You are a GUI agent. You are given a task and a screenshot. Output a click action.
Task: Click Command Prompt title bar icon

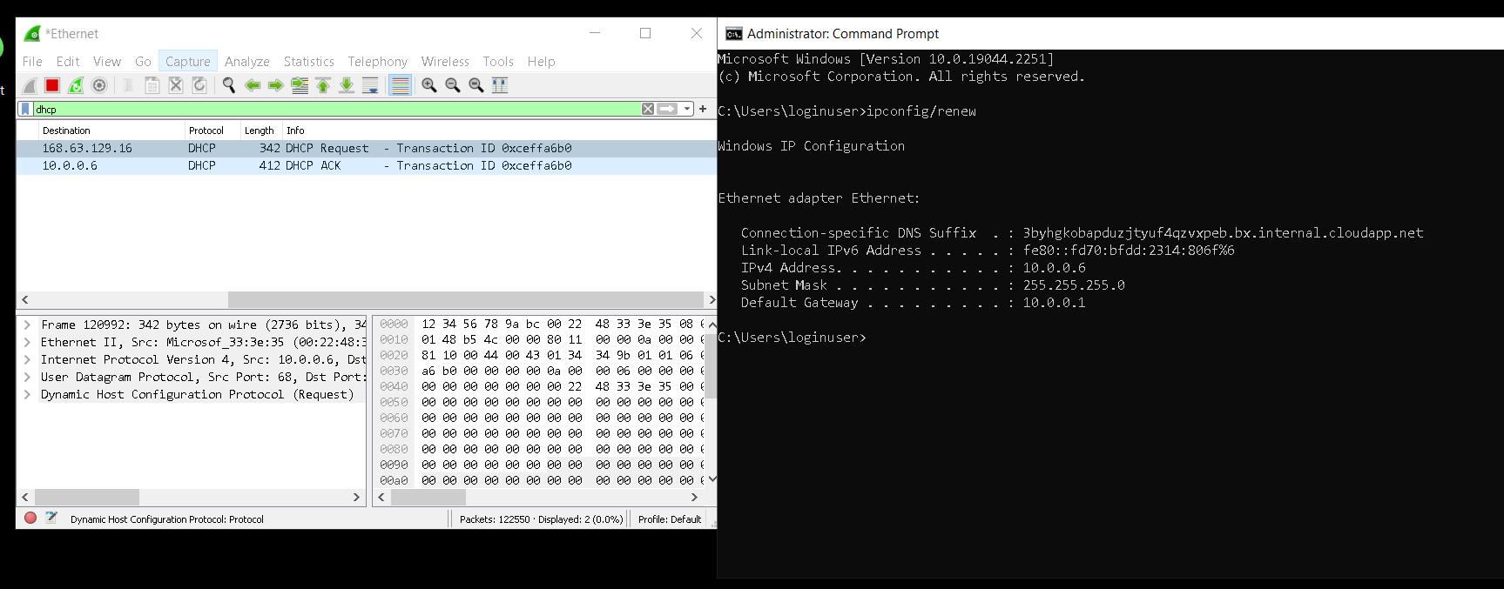pyautogui.click(x=734, y=34)
